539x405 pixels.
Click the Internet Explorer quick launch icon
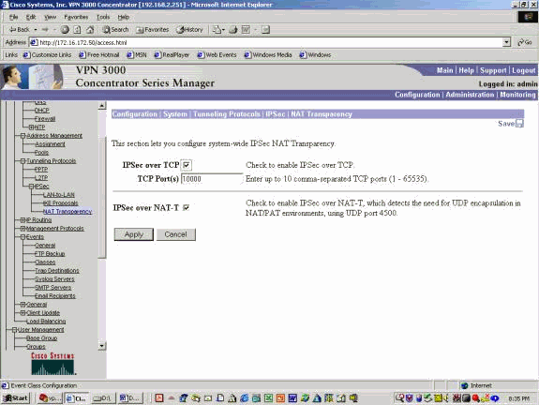click(x=245, y=398)
